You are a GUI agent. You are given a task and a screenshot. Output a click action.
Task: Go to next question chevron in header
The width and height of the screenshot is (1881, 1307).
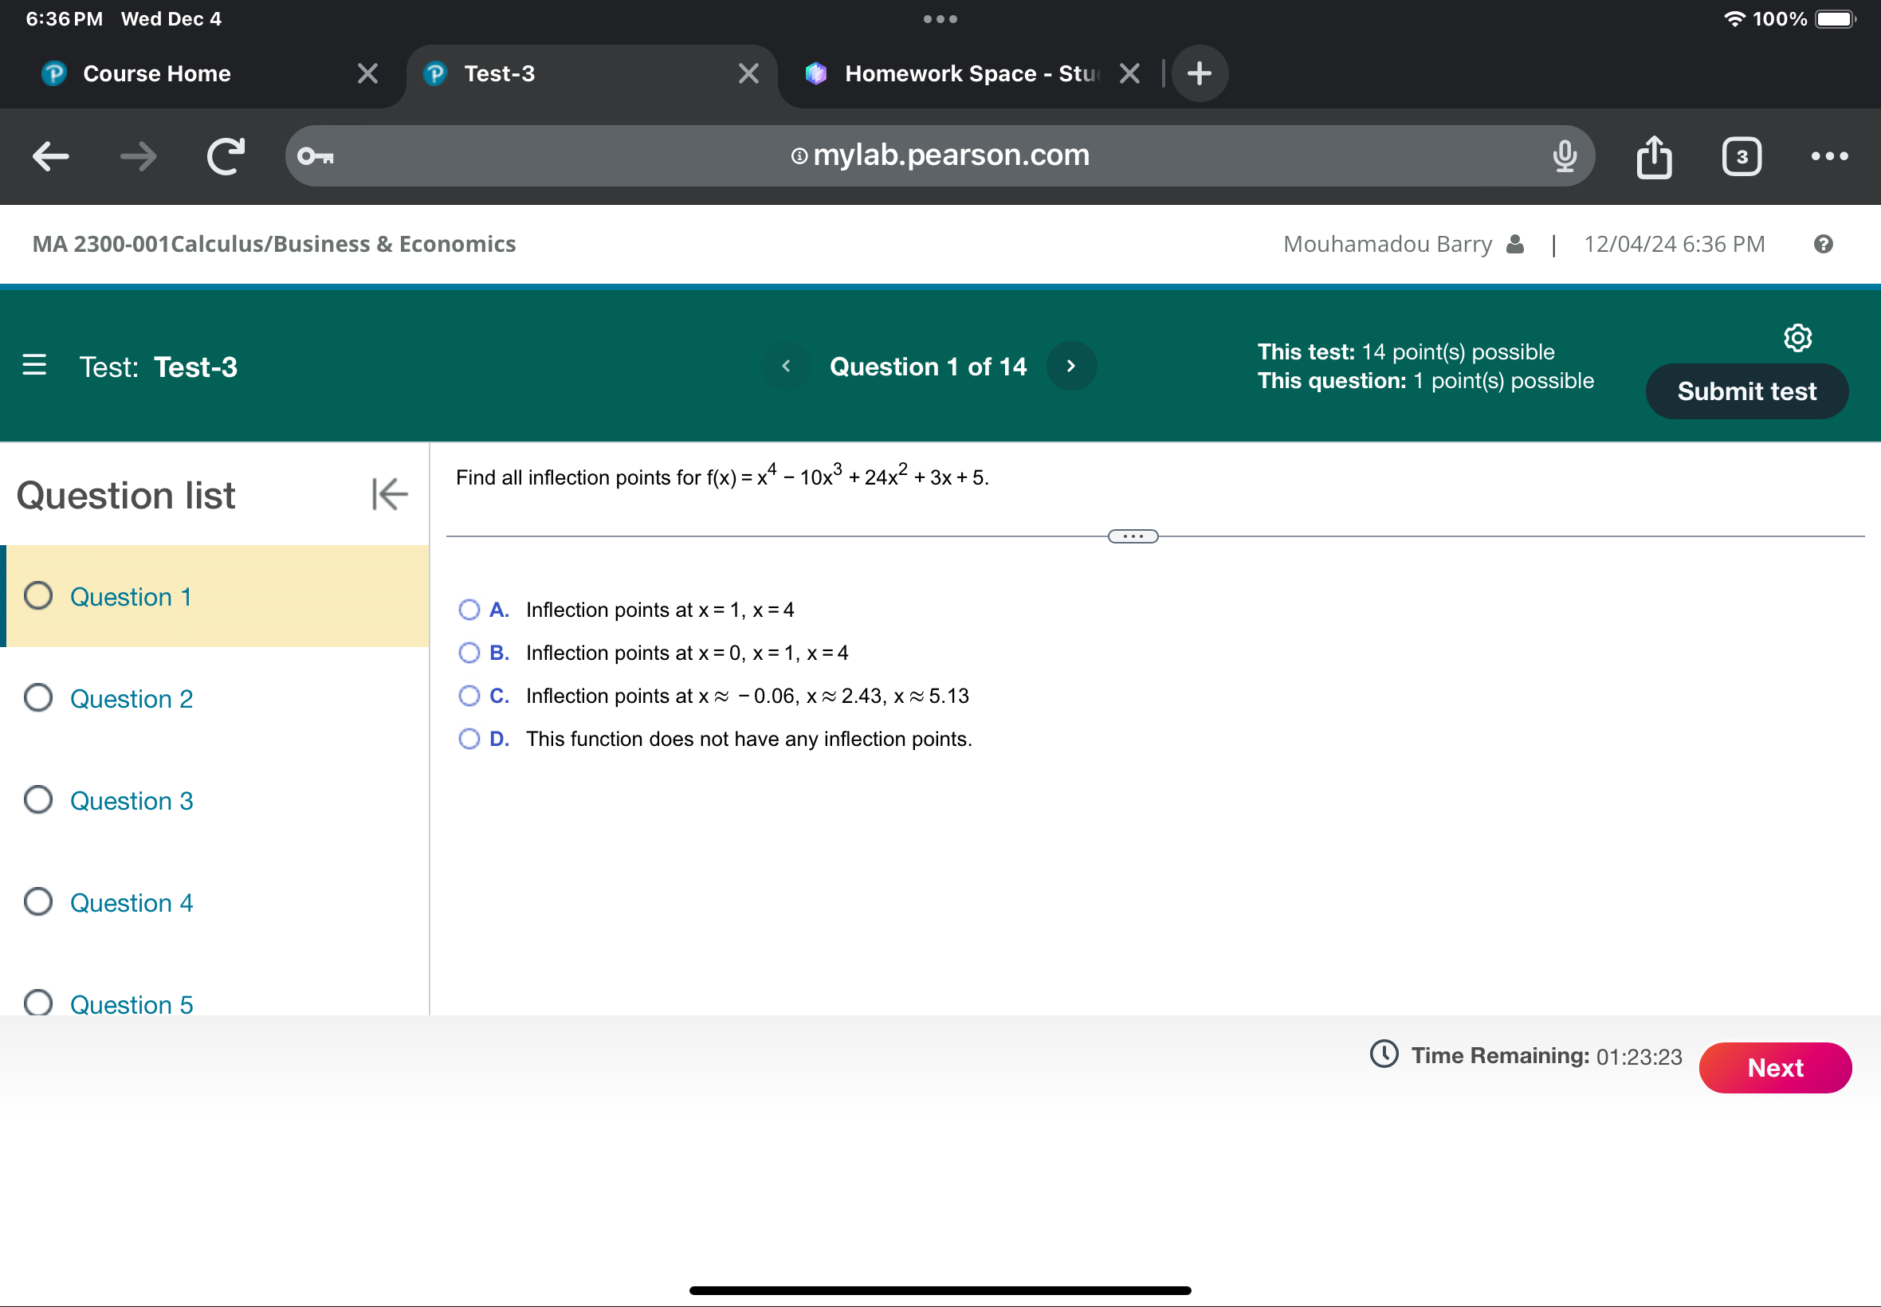(1070, 366)
